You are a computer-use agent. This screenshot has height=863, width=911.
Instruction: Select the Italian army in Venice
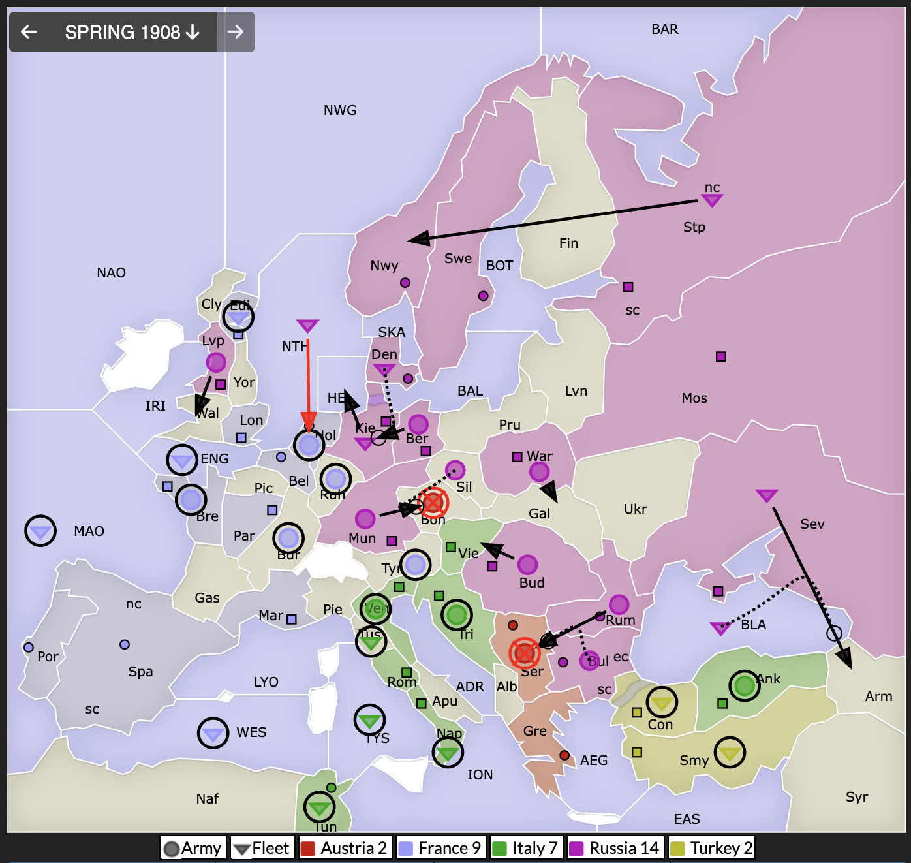point(376,609)
